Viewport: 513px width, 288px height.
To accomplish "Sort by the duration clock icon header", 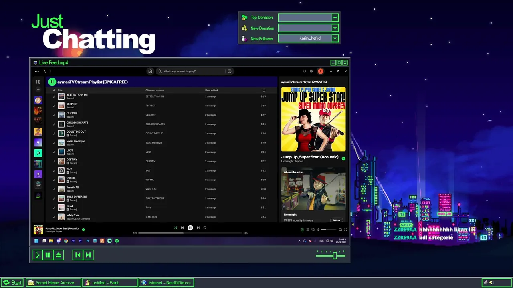I will (x=264, y=90).
